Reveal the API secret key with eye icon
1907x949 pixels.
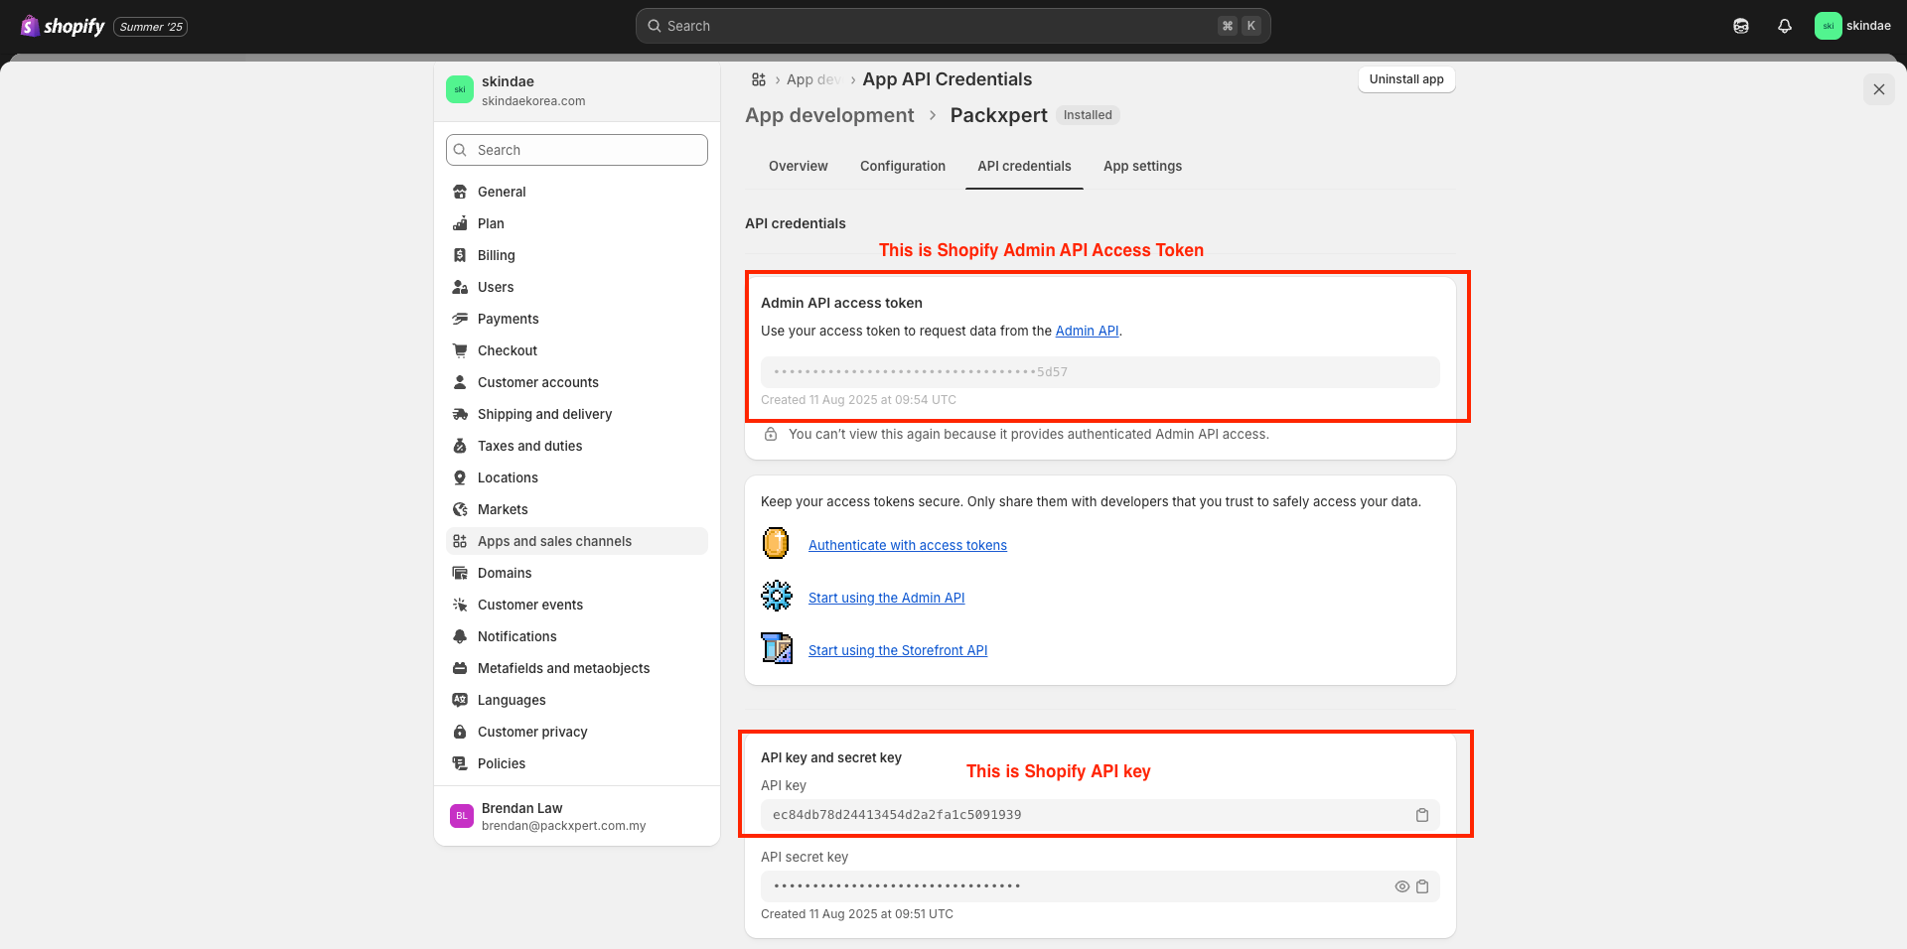(1402, 886)
